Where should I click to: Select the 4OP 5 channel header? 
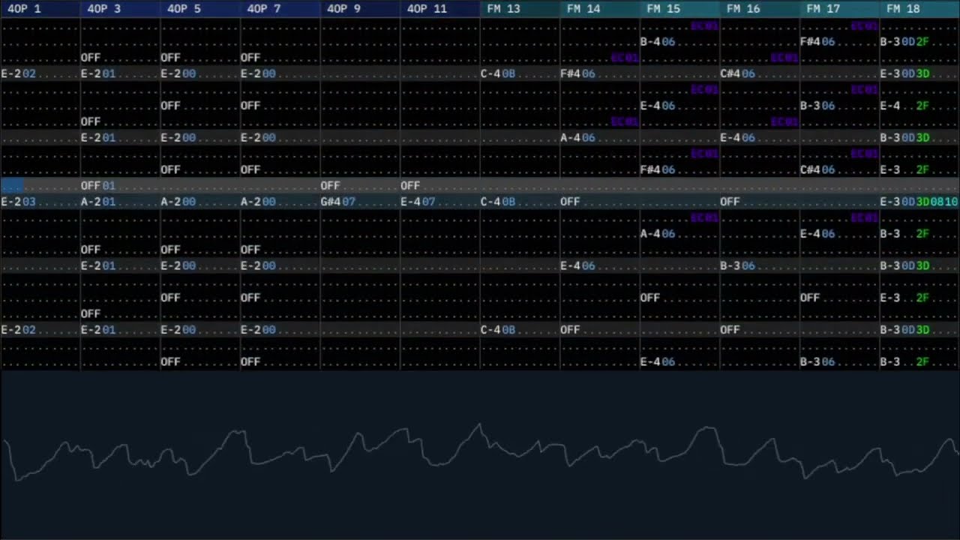pyautogui.click(x=200, y=9)
